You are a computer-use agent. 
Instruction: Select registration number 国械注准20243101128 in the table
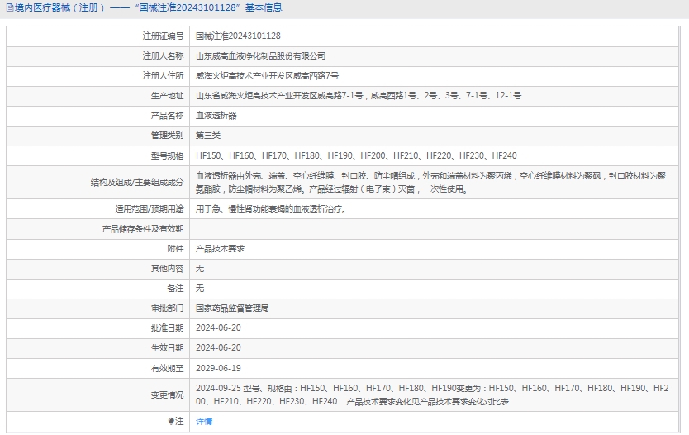238,36
